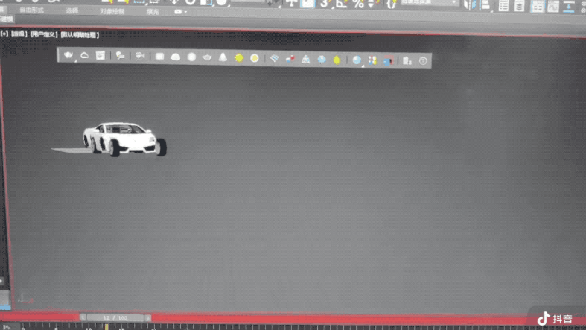Screen dimensions: 586x330
Task: Click the mirror icon in the main toolbar
Action: (470, 4)
